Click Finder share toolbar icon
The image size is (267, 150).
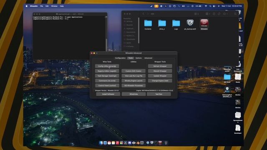214,14
